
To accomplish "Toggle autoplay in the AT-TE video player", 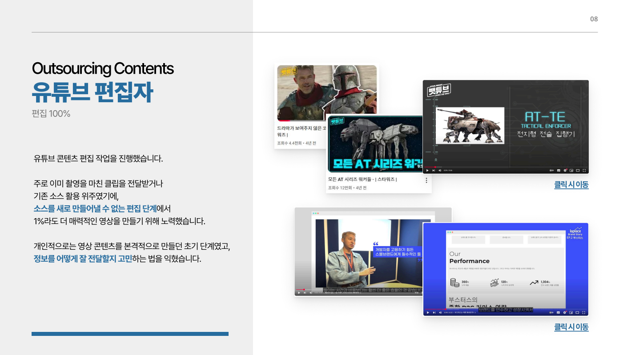I will point(552,170).
